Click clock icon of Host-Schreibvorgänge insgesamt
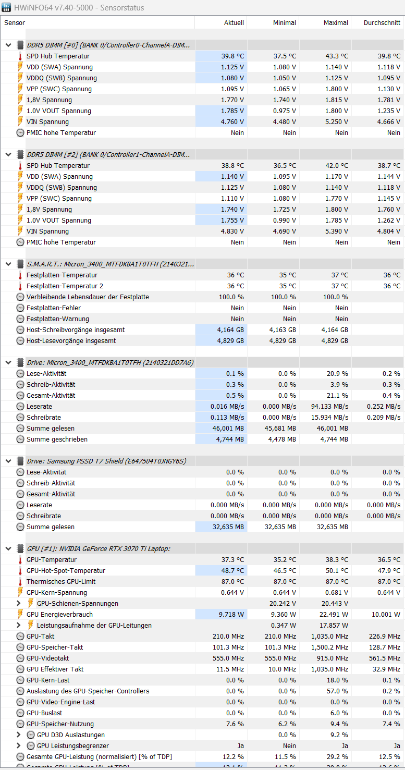This screenshot has width=405, height=770. click(x=20, y=330)
